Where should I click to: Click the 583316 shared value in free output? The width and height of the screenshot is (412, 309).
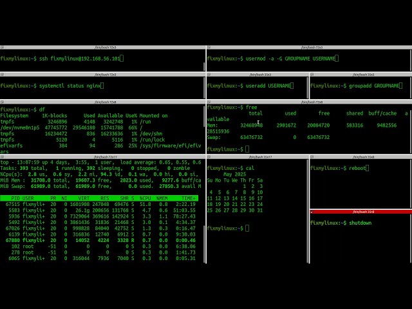(355, 126)
